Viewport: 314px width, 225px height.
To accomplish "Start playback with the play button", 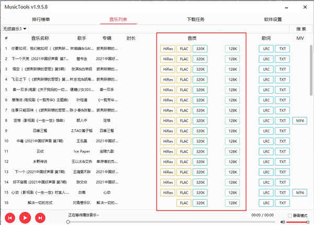I will [25, 218].
